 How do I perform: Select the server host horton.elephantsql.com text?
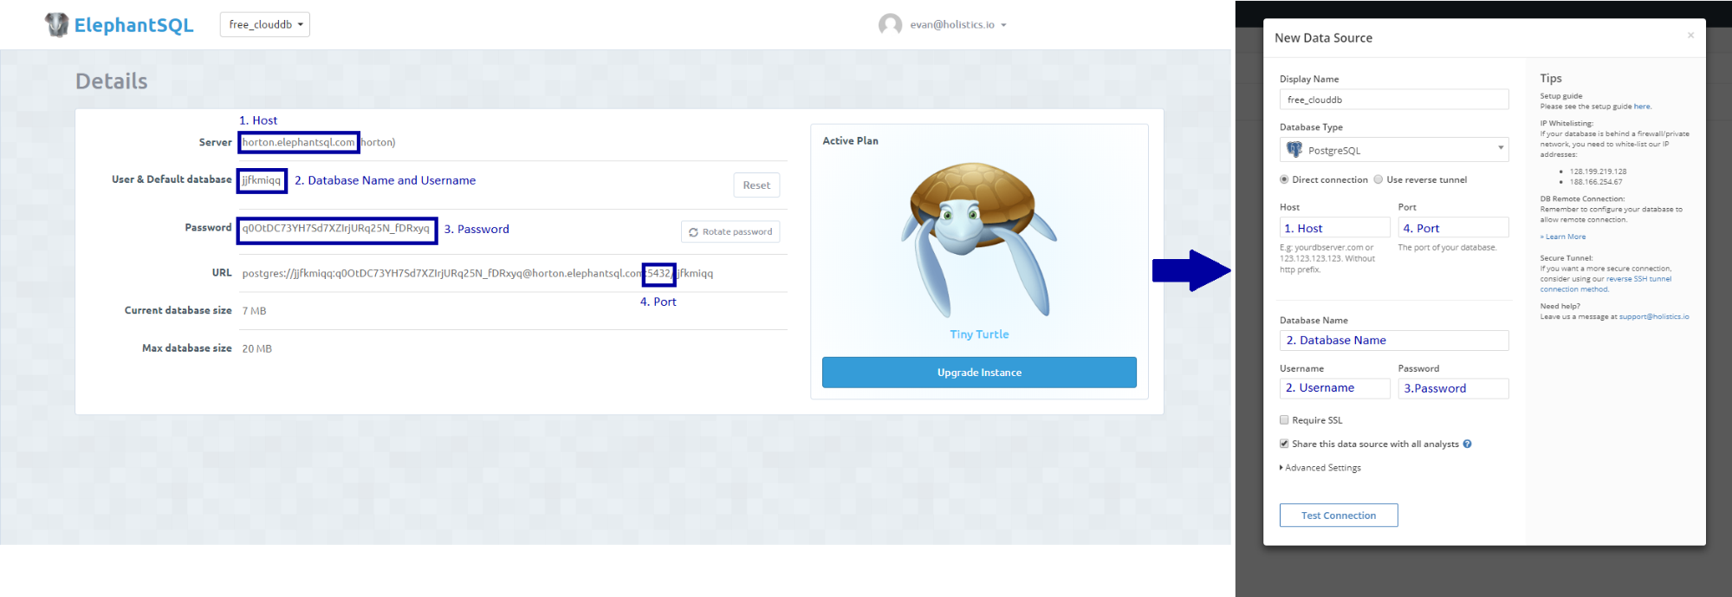click(x=298, y=142)
